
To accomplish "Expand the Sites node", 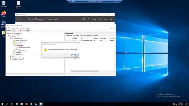I will 9,56.
